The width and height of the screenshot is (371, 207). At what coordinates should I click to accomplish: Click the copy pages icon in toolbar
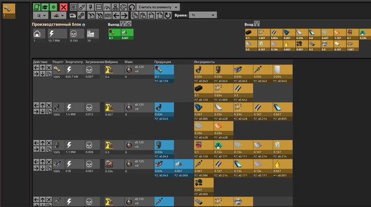135,15
